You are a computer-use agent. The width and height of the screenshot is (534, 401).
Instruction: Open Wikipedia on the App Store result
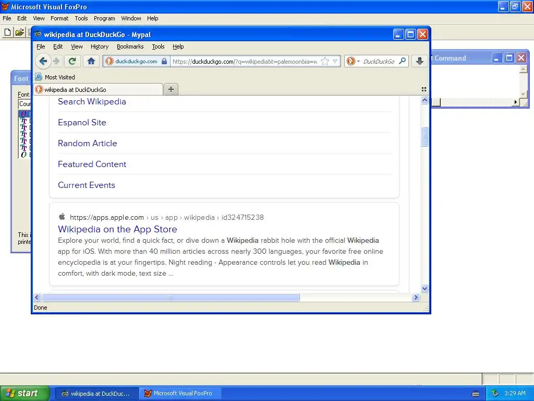[x=117, y=229]
